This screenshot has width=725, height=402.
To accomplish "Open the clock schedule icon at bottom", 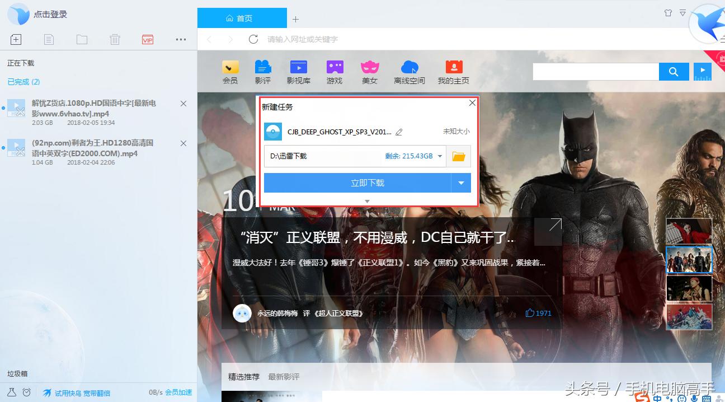I will coord(26,392).
